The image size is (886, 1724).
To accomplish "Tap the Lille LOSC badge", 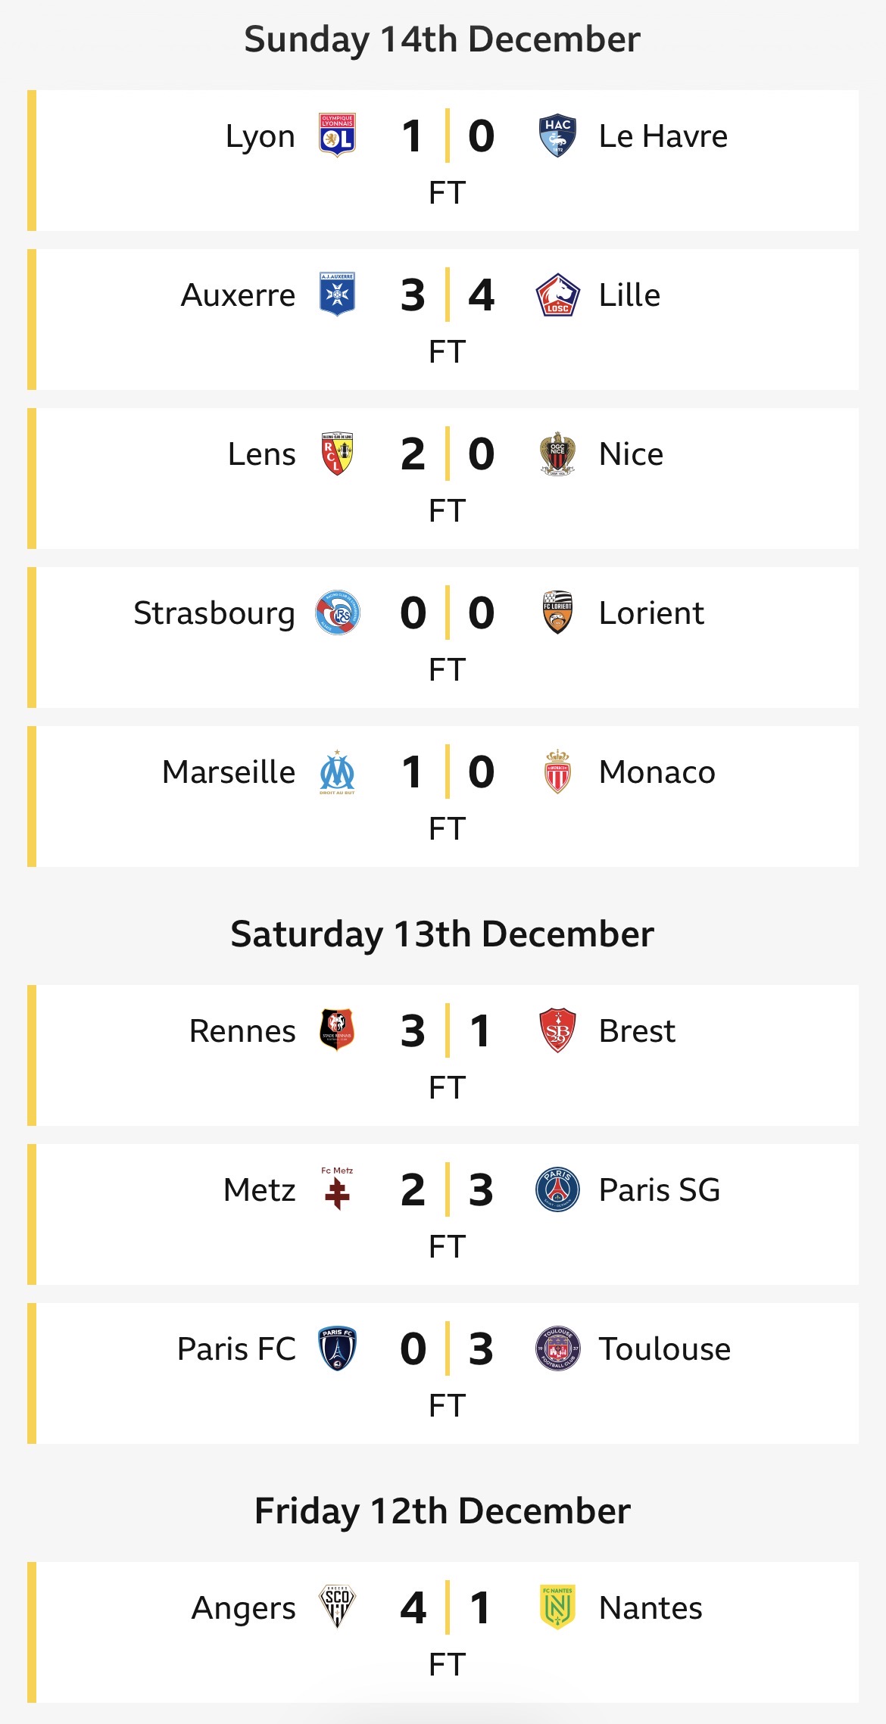I will point(557,295).
